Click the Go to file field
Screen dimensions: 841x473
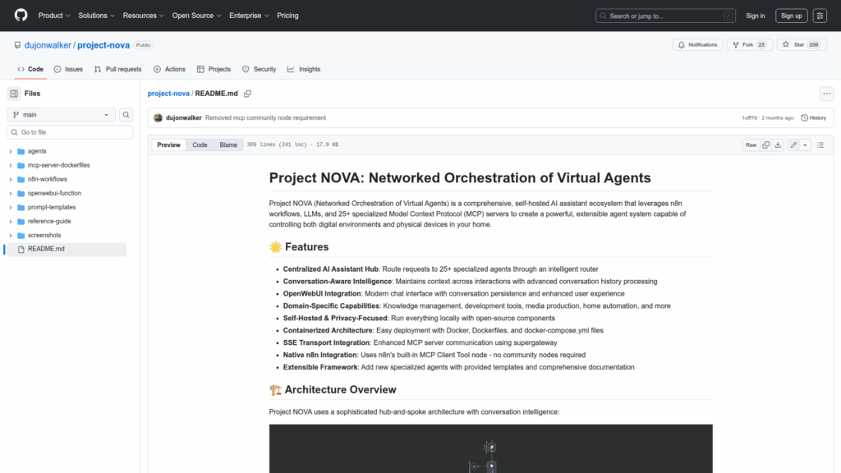(x=70, y=132)
